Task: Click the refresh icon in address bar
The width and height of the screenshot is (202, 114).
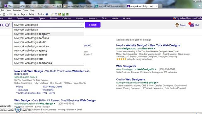Action: click(60, 6)
